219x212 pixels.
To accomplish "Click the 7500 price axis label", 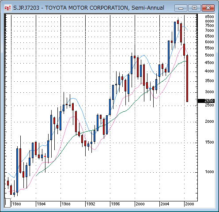I will tap(209, 26).
